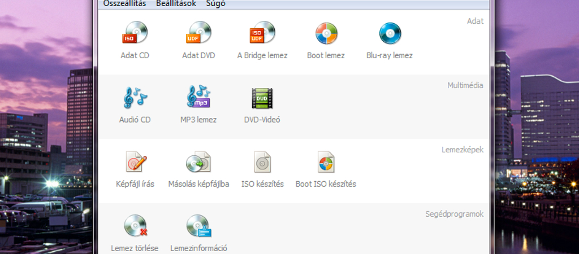Image resolution: width=579 pixels, height=254 pixels.
Task: Open the Adat CD ISO disc icon
Action: (x=135, y=33)
